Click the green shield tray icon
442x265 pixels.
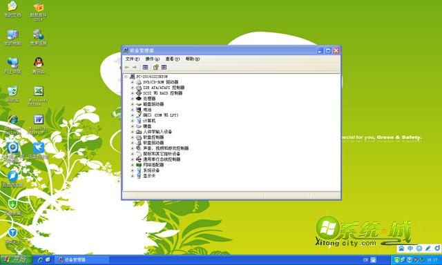(397, 259)
